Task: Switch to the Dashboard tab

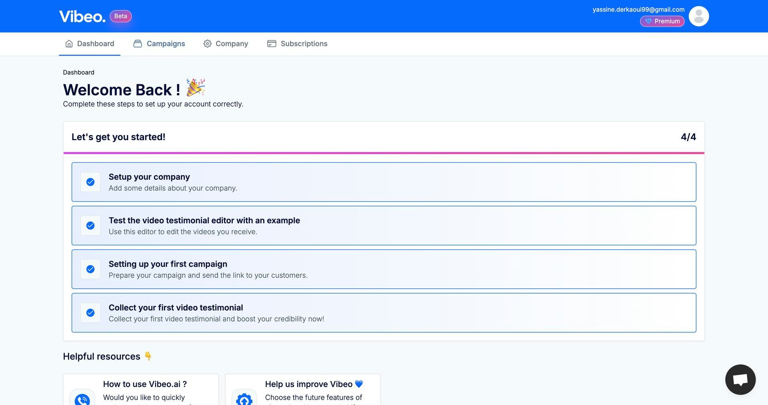Action: coord(90,44)
